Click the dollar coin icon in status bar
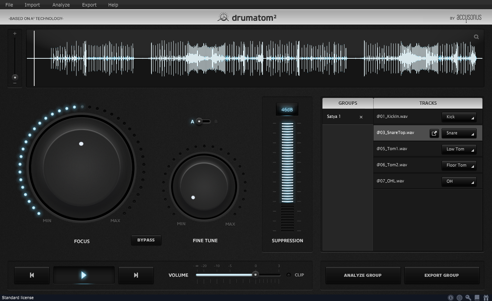This screenshot has width=492, height=301. (451, 298)
